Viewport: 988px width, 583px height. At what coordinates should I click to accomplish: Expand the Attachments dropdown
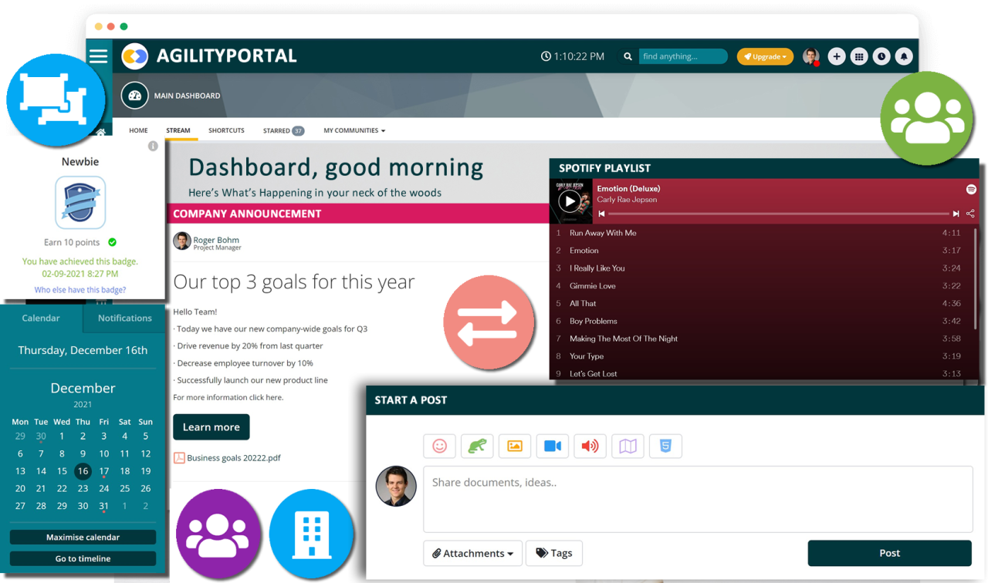472,553
